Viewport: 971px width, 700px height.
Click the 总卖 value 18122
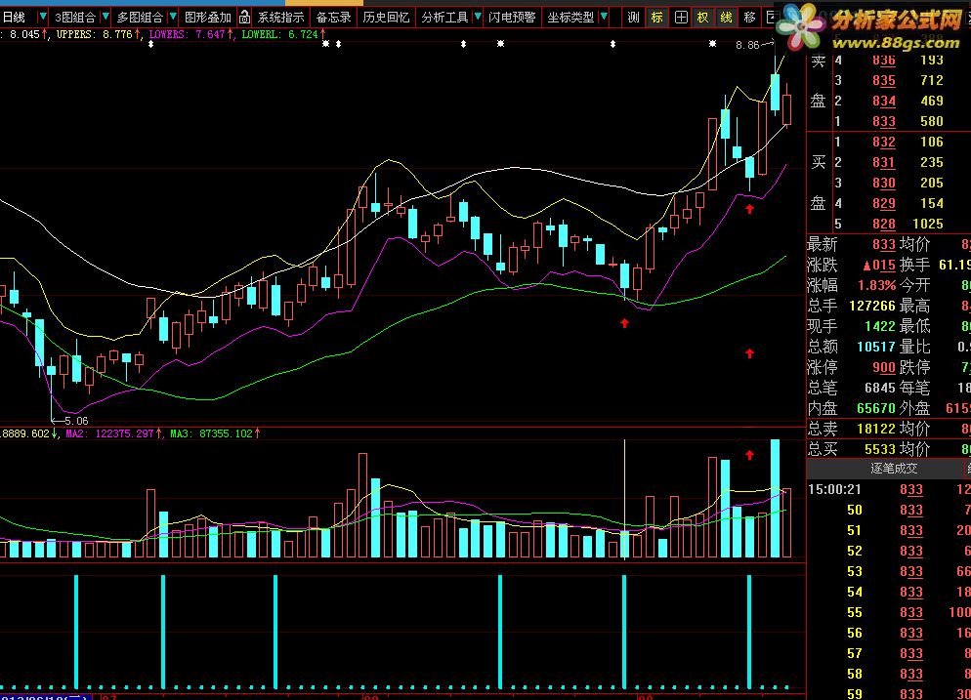pyautogui.click(x=876, y=429)
